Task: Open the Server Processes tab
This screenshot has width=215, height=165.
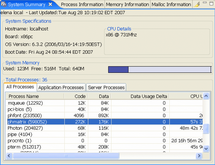Action: point(106,87)
